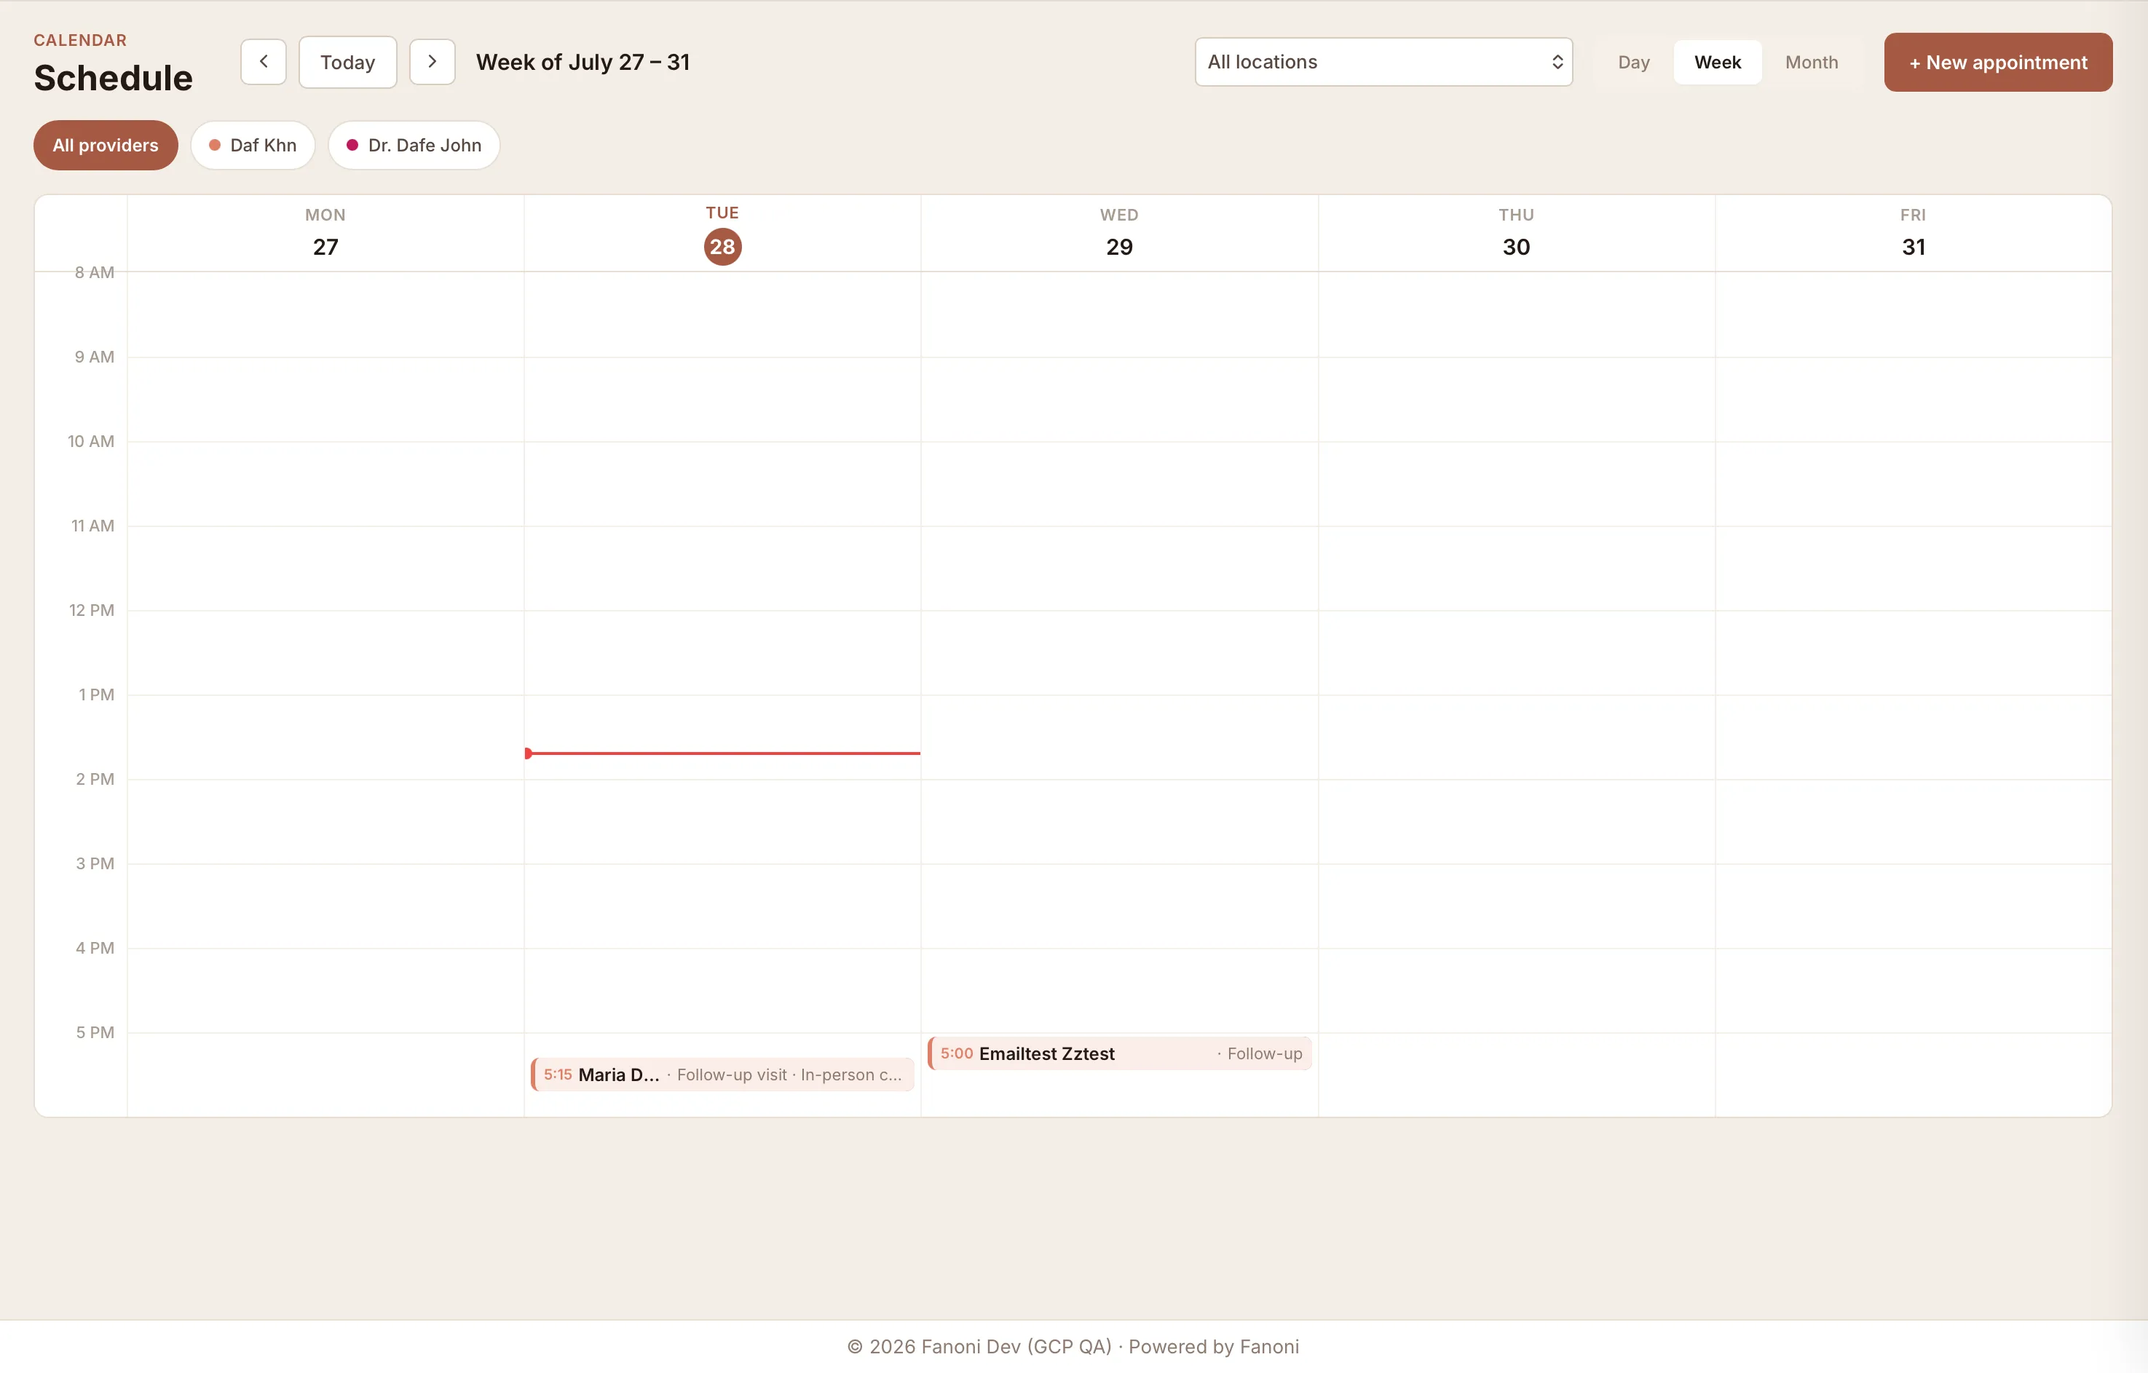2148x1373 pixels.
Task: Open the 5:15 Maria D... appointment
Action: pyautogui.click(x=722, y=1075)
